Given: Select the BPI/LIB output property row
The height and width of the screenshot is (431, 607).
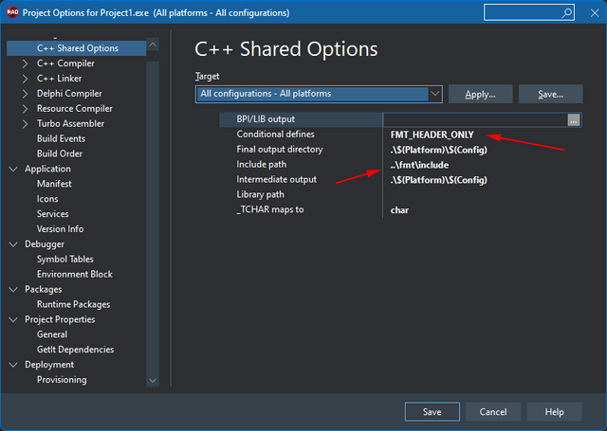Looking at the screenshot, I should [x=400, y=120].
